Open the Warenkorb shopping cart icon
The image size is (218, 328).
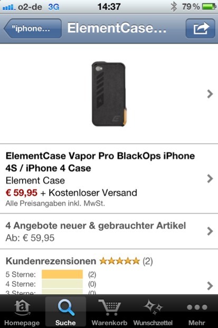pos(109,313)
